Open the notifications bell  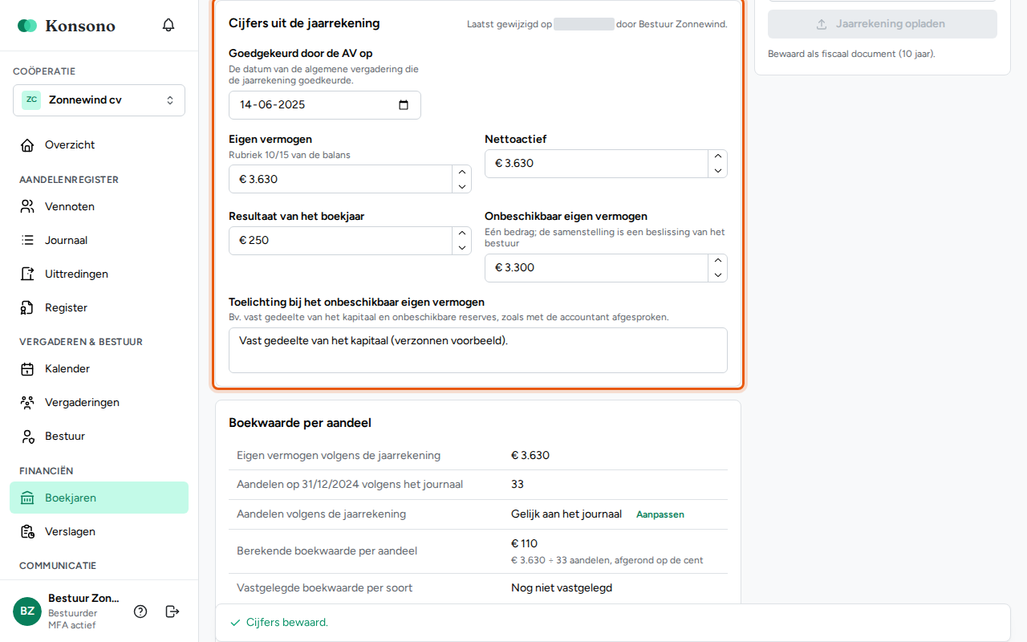point(168,25)
